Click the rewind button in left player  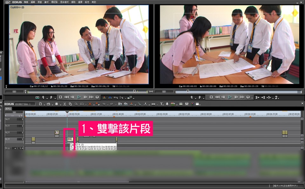(x=66, y=97)
